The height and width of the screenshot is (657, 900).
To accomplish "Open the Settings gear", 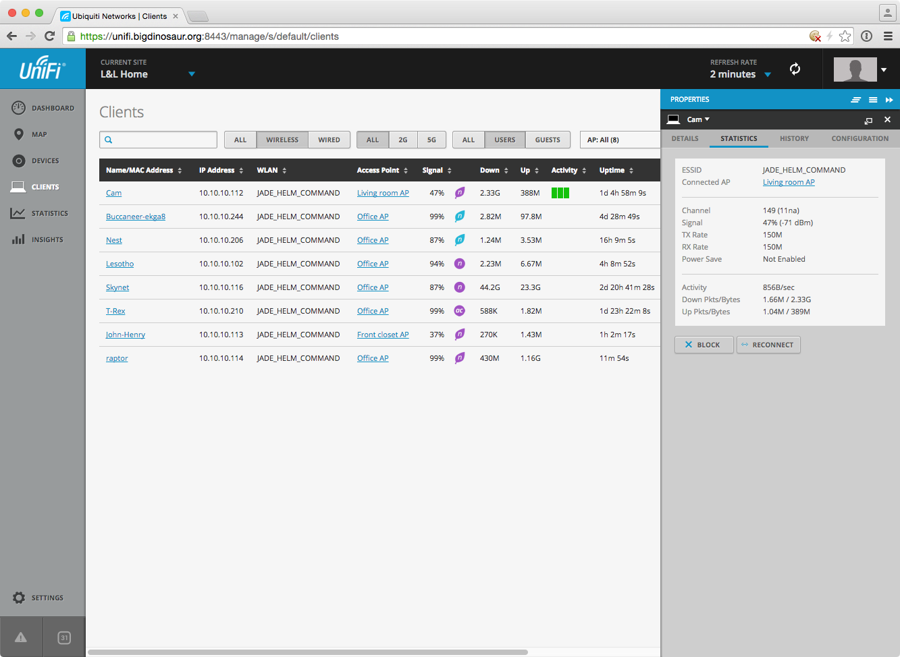I will coord(19,598).
